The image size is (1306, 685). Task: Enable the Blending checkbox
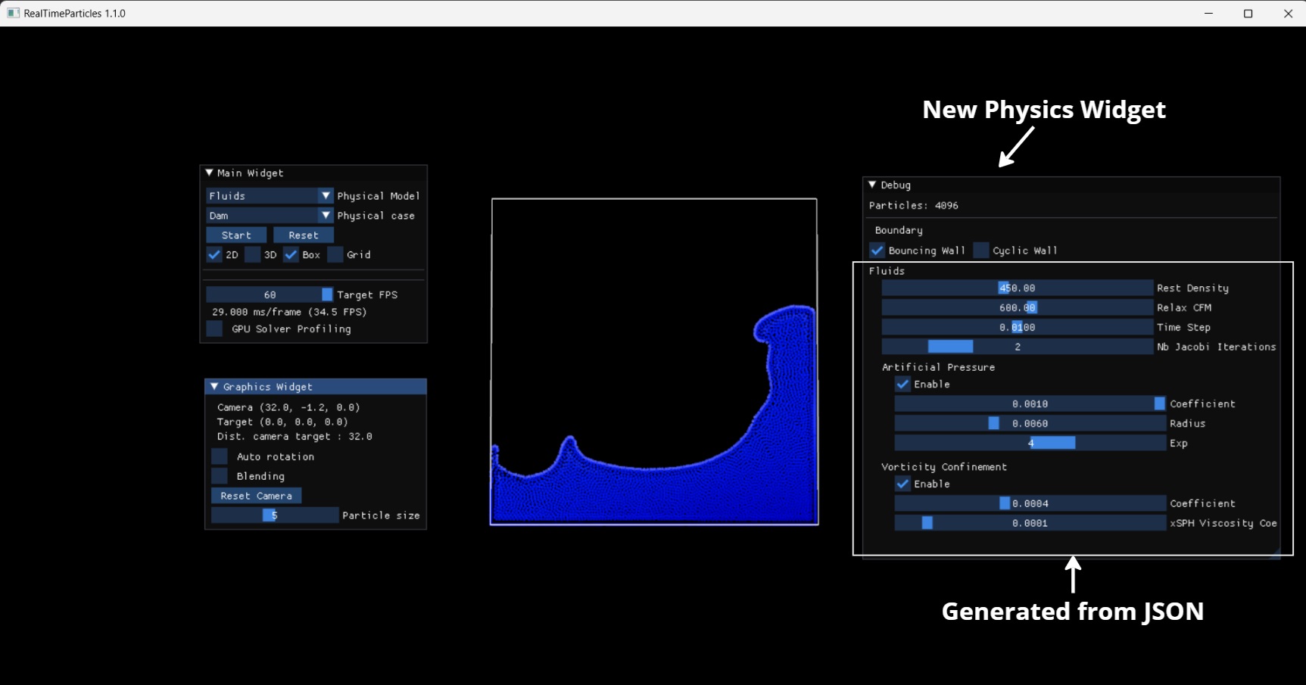point(220,476)
